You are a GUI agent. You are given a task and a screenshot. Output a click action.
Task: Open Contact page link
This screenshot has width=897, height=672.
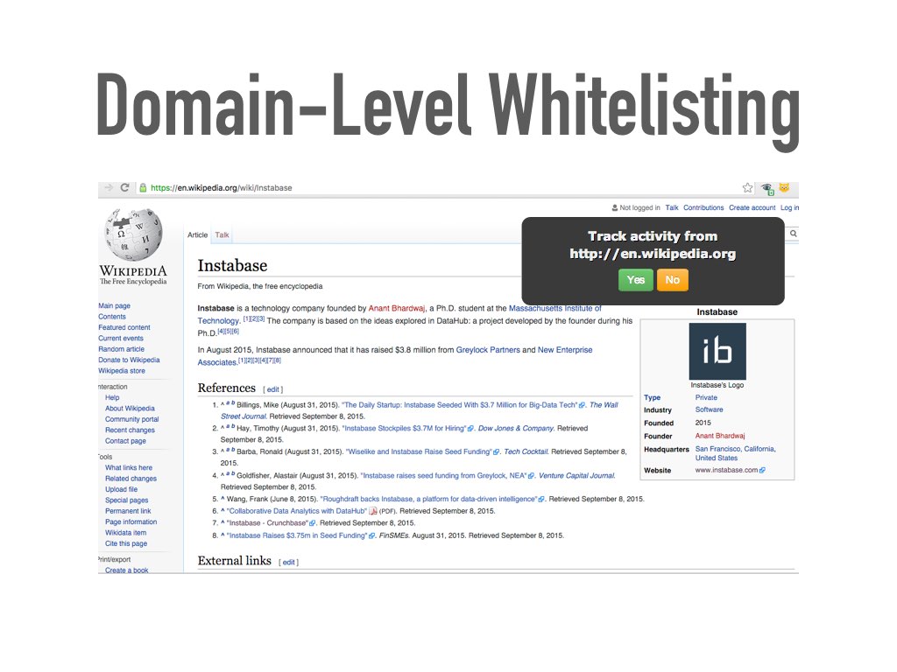coord(125,441)
